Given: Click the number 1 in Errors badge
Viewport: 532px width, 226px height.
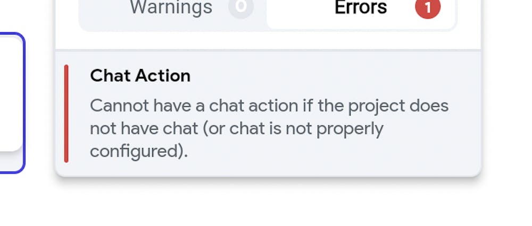Looking at the screenshot, I should pyautogui.click(x=428, y=7).
